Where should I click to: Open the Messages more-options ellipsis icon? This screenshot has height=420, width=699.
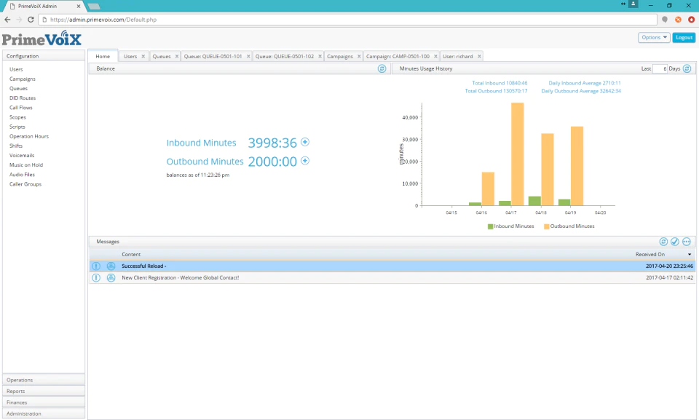(687, 242)
